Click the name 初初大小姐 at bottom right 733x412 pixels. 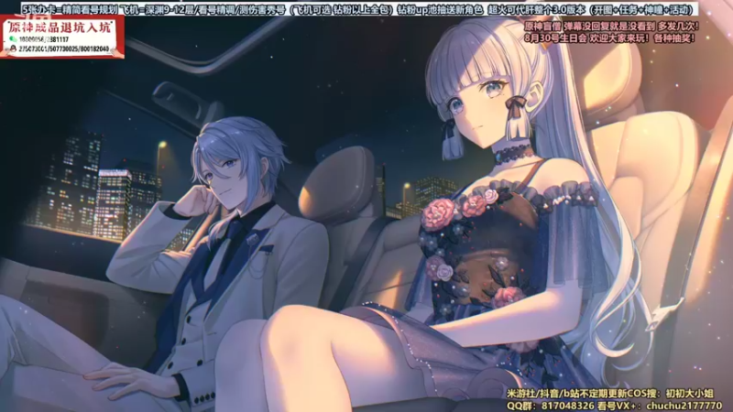tap(690, 394)
